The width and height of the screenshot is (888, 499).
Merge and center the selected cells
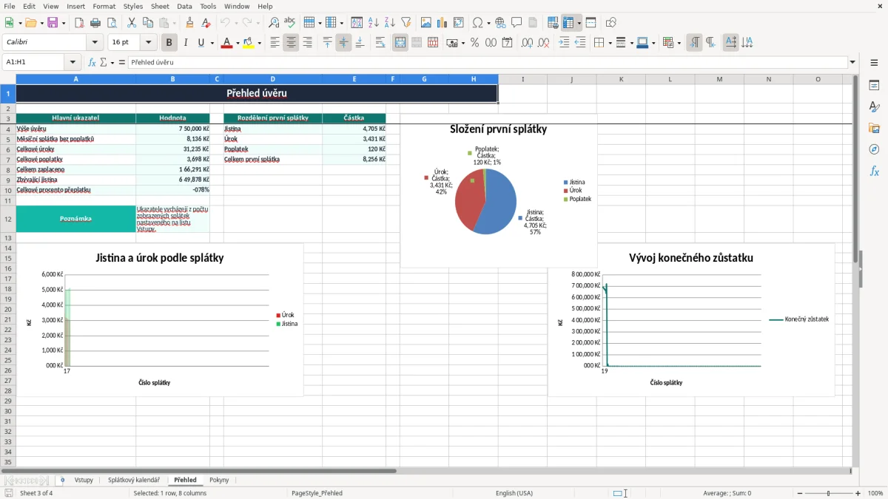tap(400, 43)
